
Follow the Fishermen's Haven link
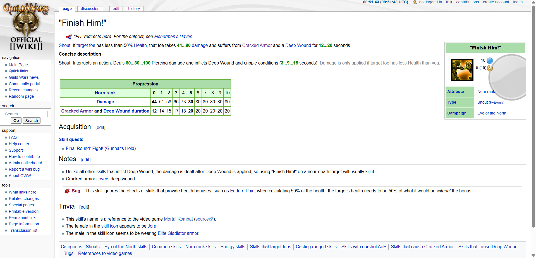pyautogui.click(x=173, y=37)
